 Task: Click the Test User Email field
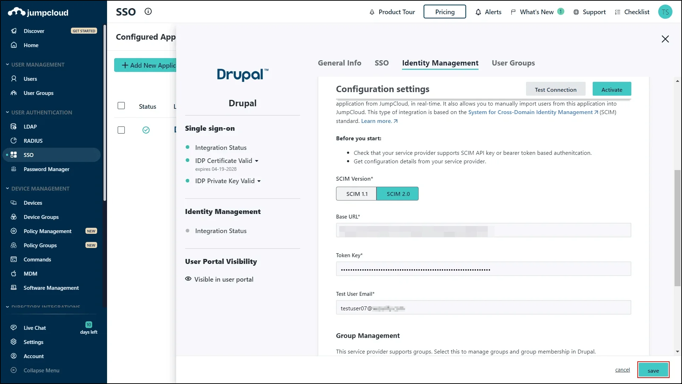point(483,307)
